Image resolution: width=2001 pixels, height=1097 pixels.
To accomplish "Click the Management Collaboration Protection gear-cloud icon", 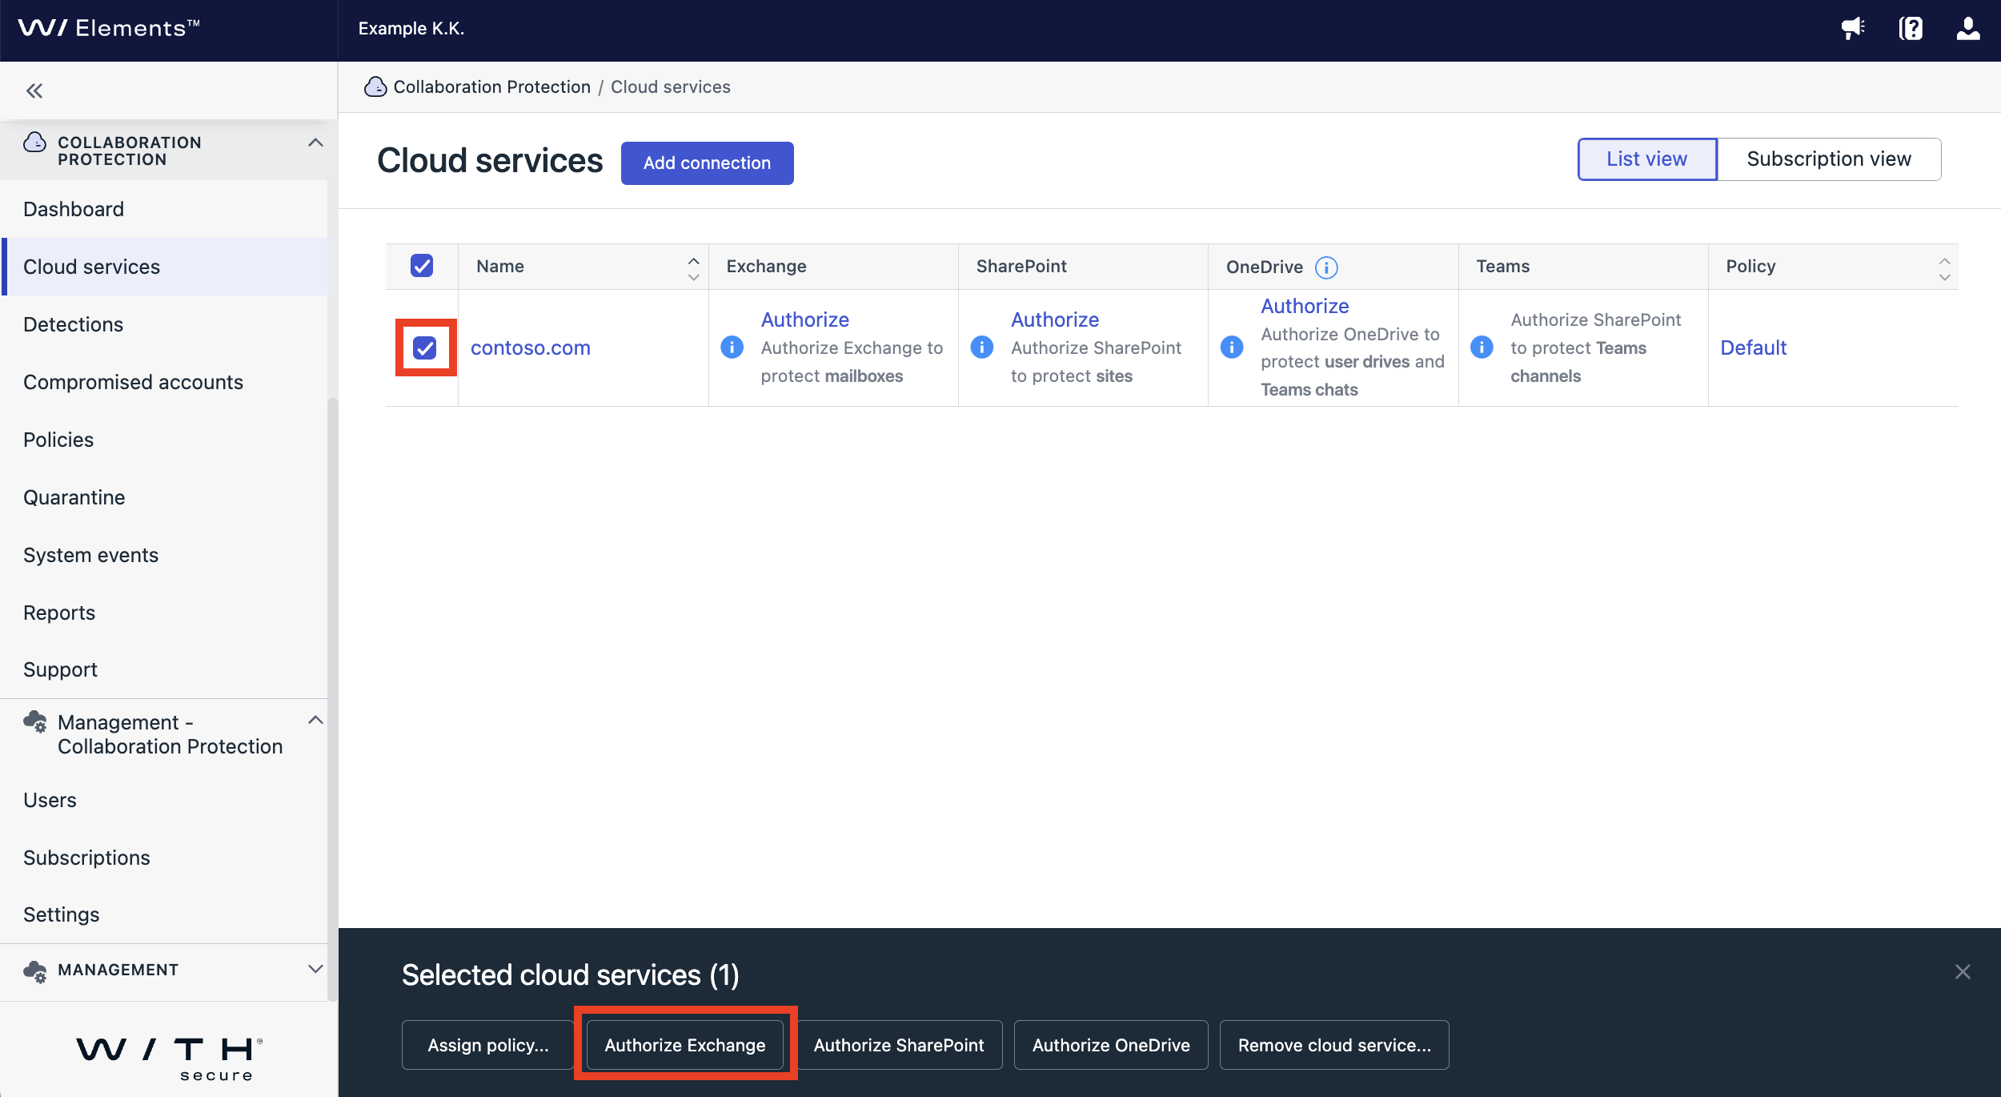I will (34, 721).
